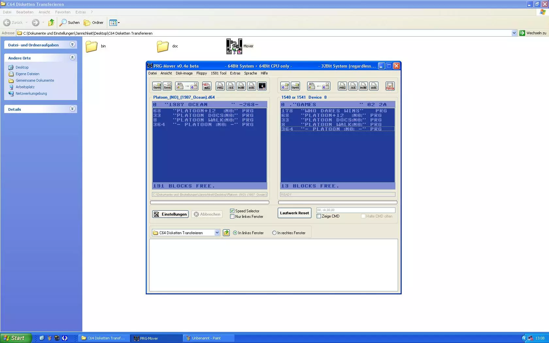The width and height of the screenshot is (549, 343).
Task: Open PRG-Mover Hilfe menu
Action: coord(264,73)
